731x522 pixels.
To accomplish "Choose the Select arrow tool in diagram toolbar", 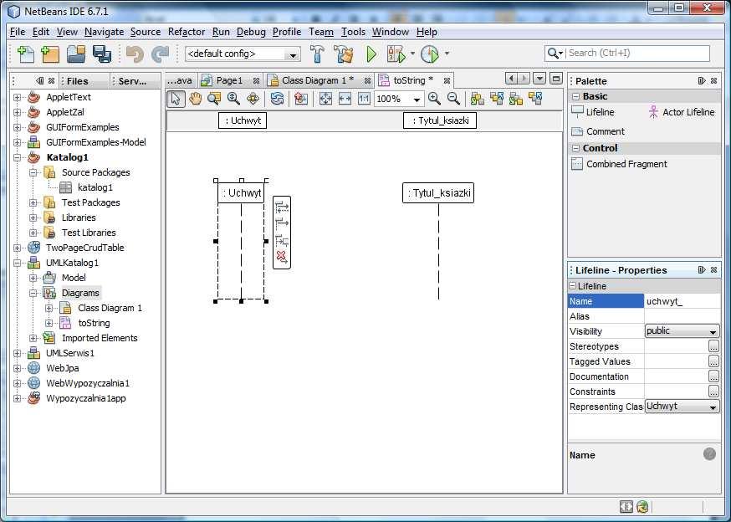I will pyautogui.click(x=176, y=99).
